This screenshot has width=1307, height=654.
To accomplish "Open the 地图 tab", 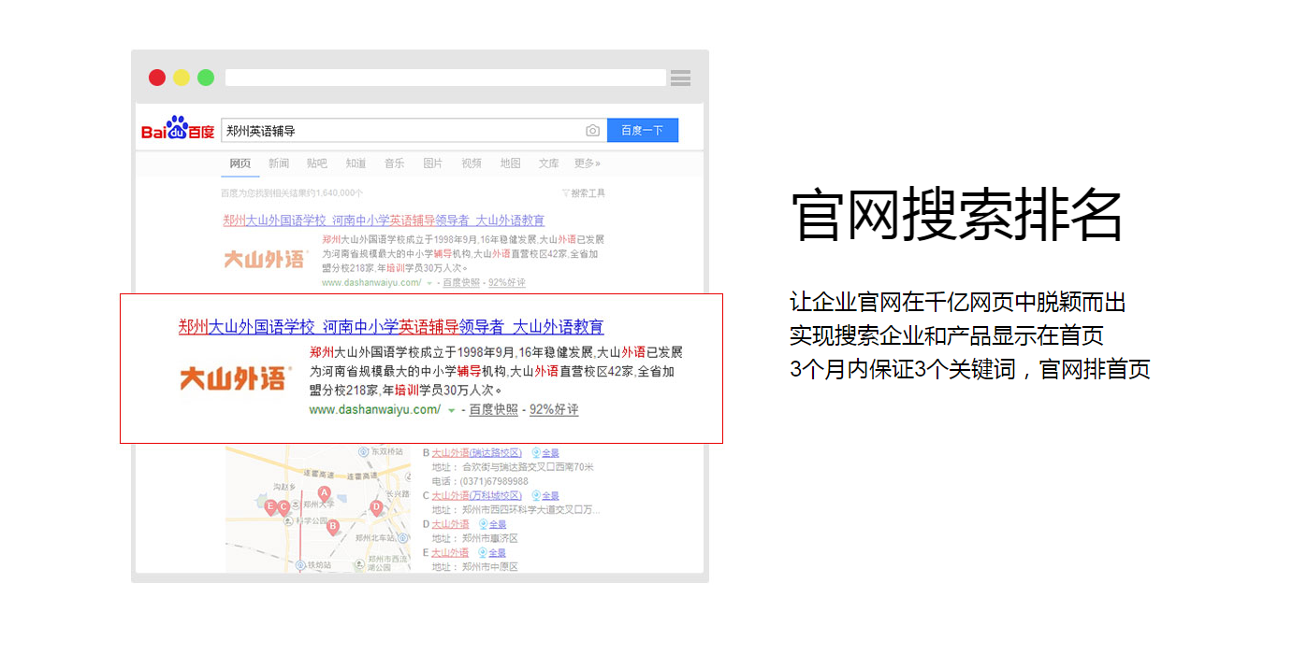I will pos(510,163).
